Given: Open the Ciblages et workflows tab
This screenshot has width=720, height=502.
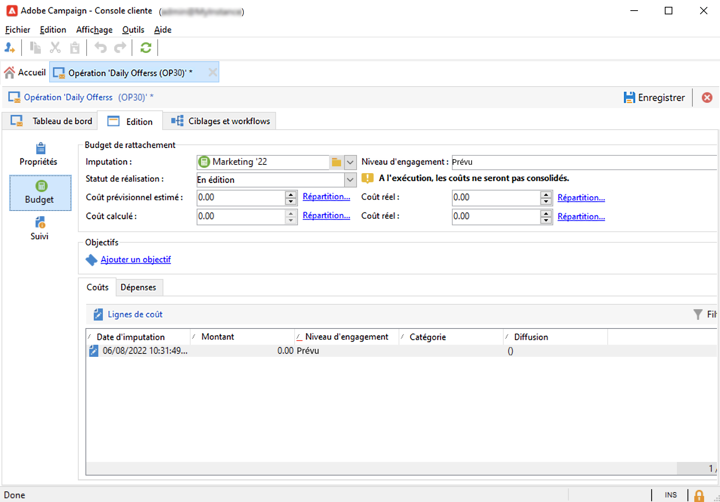Looking at the screenshot, I should coord(220,121).
